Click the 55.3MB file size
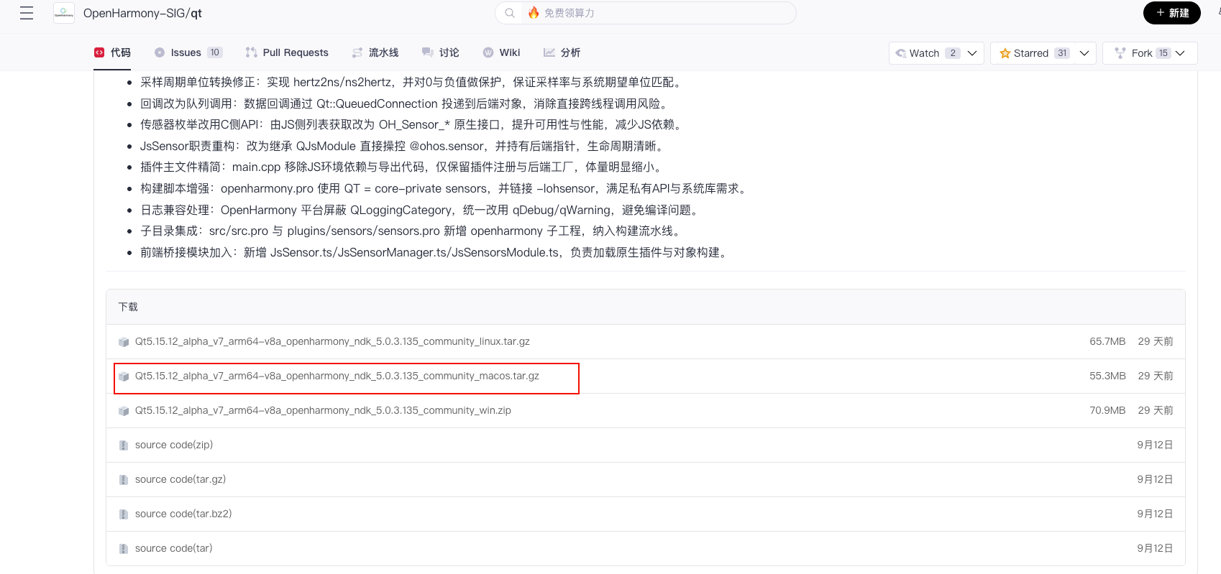1221x574 pixels. point(1107,376)
